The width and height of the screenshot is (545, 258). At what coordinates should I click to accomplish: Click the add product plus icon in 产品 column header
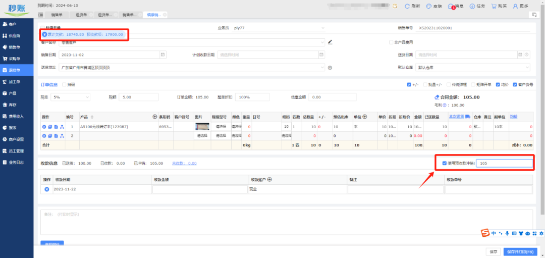(x=155, y=117)
